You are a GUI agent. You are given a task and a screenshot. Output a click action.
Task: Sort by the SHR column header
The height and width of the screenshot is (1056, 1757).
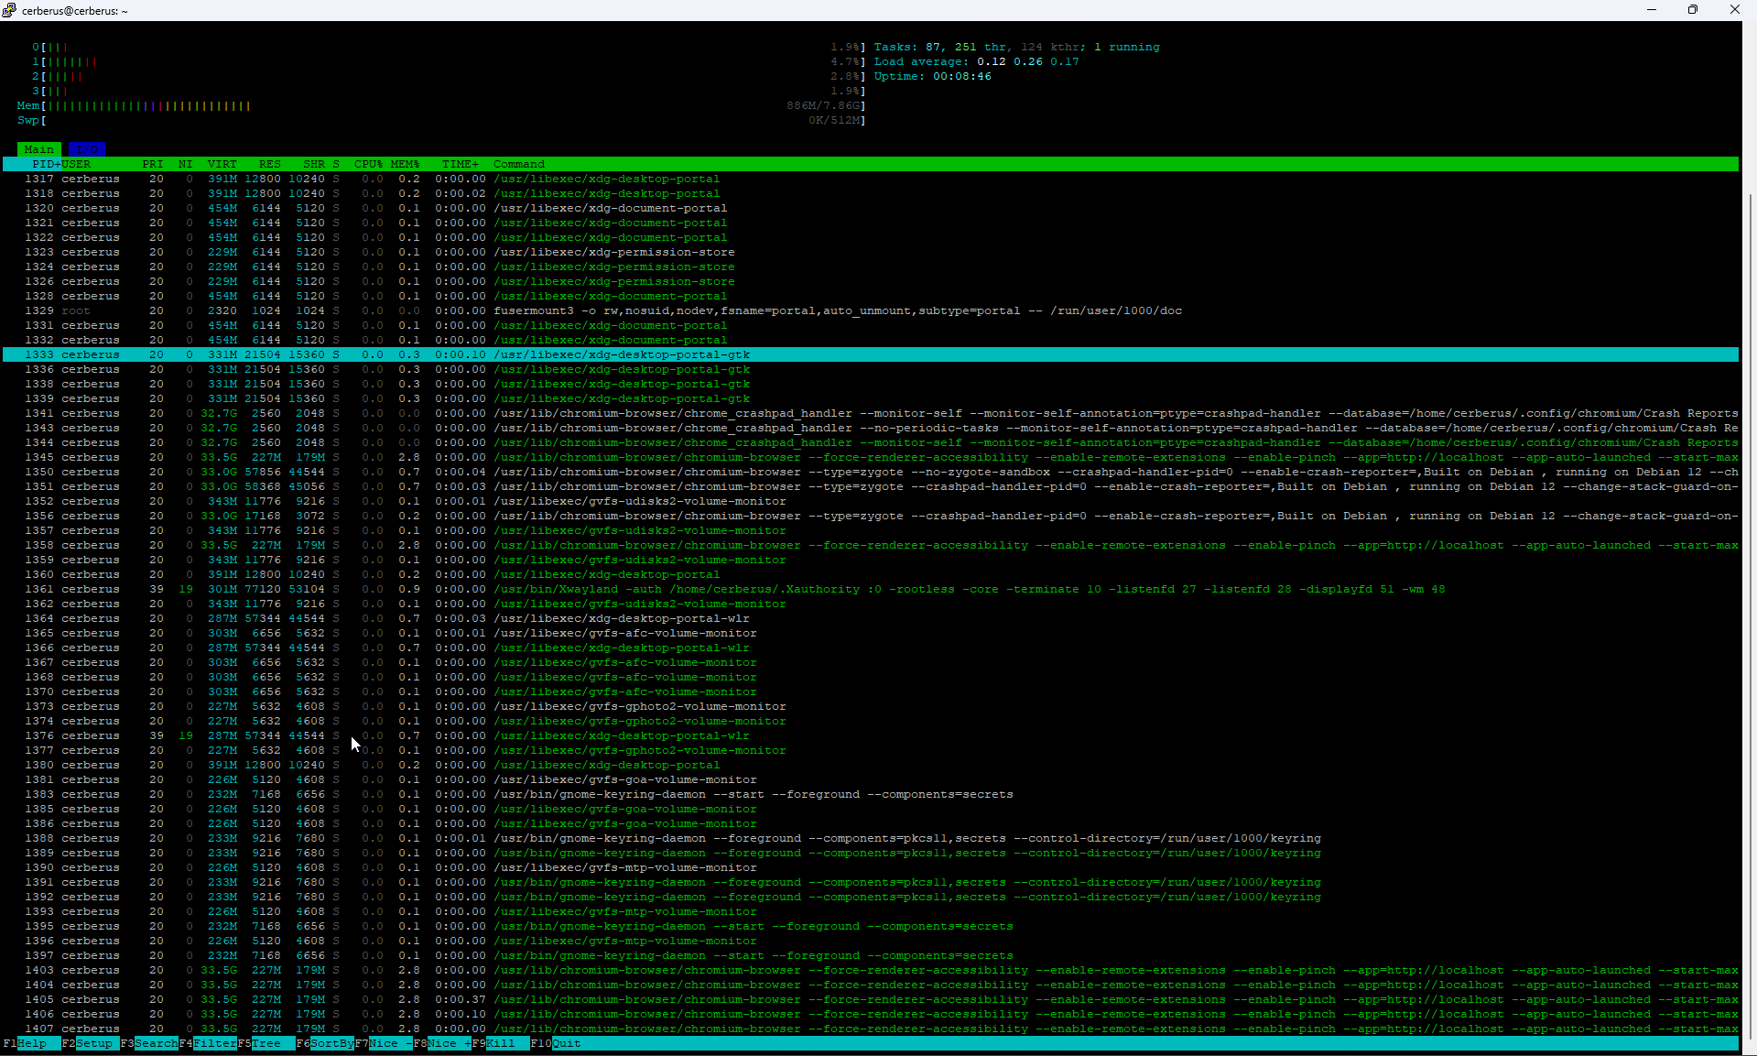coord(314,164)
